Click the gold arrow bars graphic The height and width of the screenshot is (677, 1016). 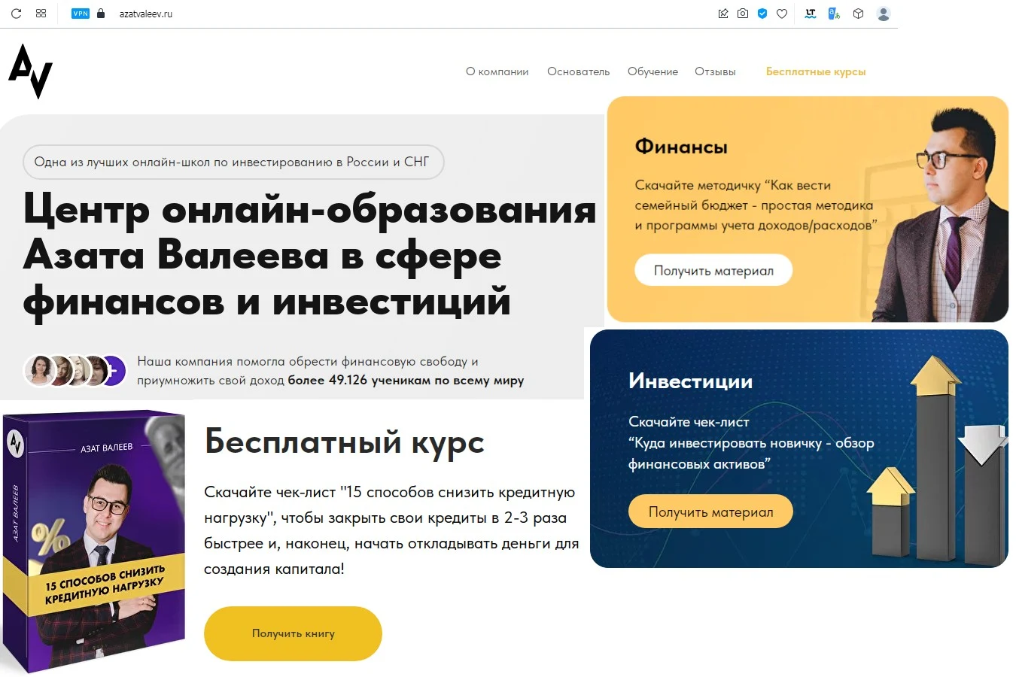click(x=937, y=459)
